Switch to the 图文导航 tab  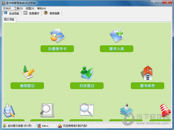9,19
